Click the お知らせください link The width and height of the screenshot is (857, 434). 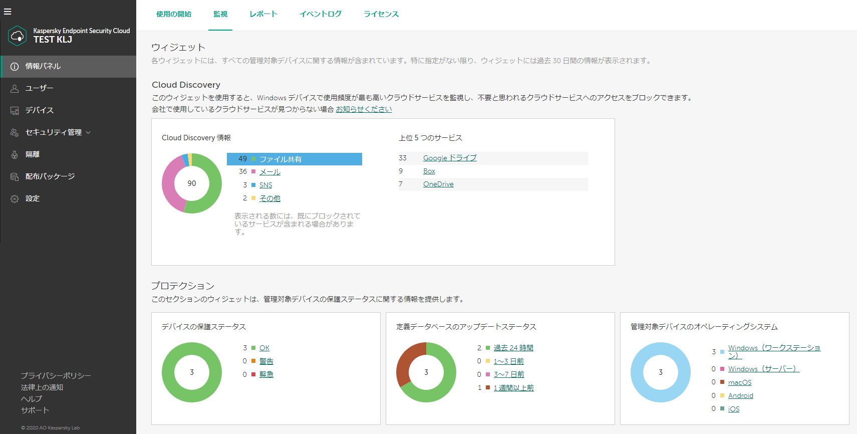pos(364,109)
